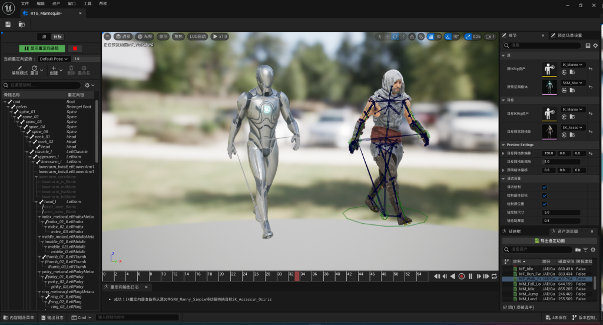Click the camera speed icon showing 1
This screenshot has width=603, height=325.
pos(490,37)
